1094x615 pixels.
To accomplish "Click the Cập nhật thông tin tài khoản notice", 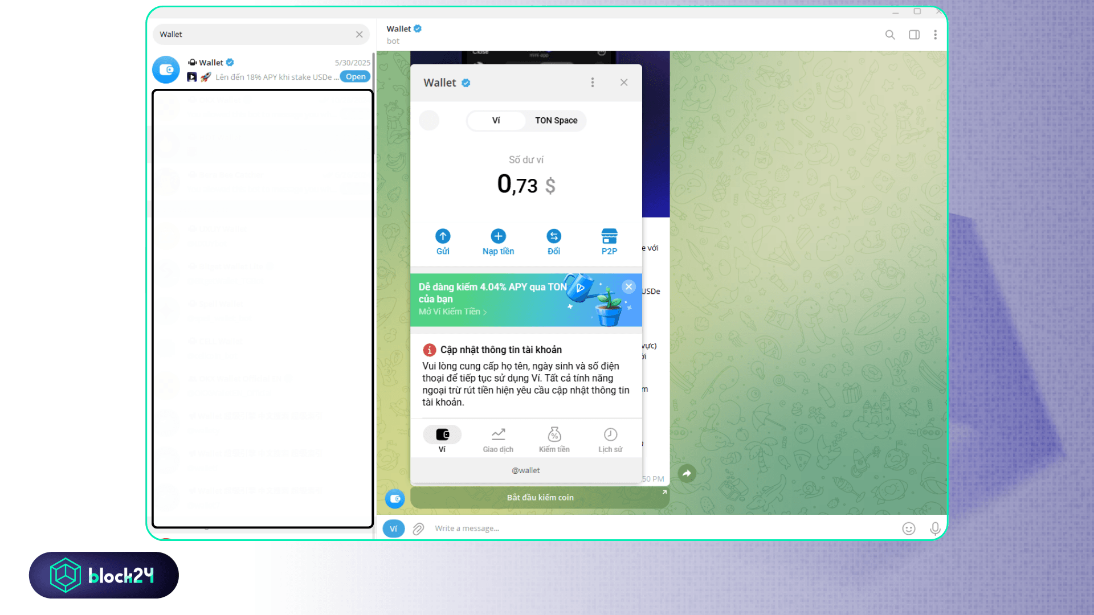I will tap(526, 376).
